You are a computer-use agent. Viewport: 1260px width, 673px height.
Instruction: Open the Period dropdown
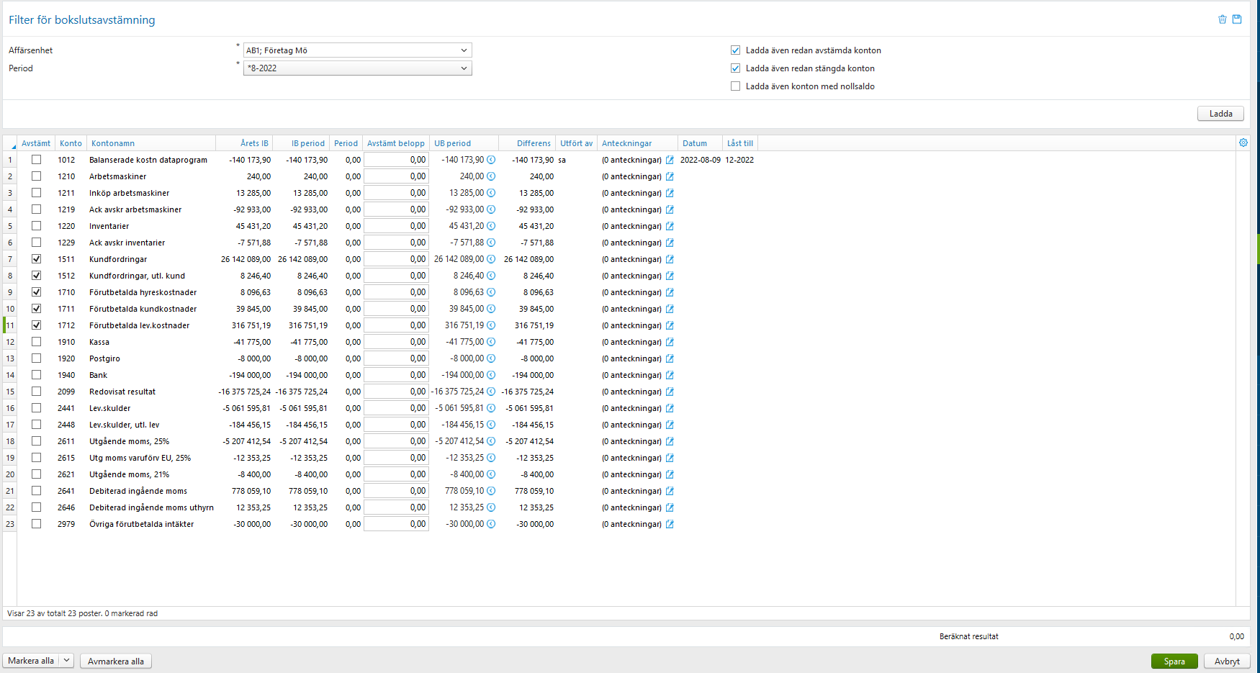point(465,68)
